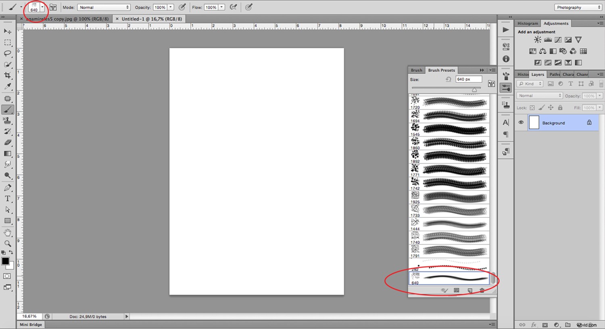This screenshot has height=329, width=605.
Task: Select the Brush tool in the toolbar
Action: click(7, 109)
